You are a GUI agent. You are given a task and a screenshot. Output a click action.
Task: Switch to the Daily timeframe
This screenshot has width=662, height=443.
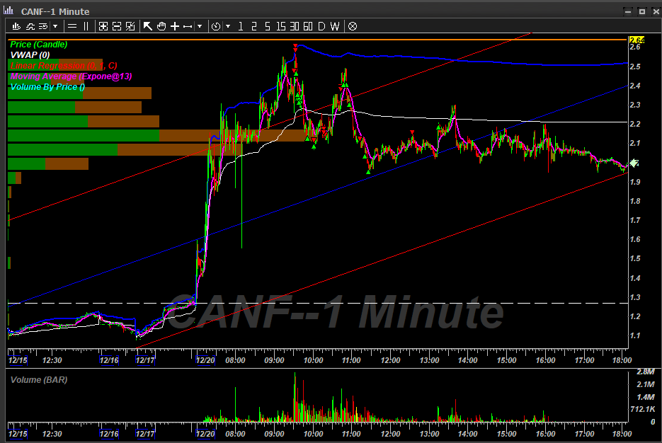coord(320,26)
